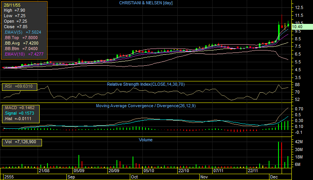313x180 pixels.
Task: Click the .Hist =-0.0111 value
Action: (x=18, y=119)
